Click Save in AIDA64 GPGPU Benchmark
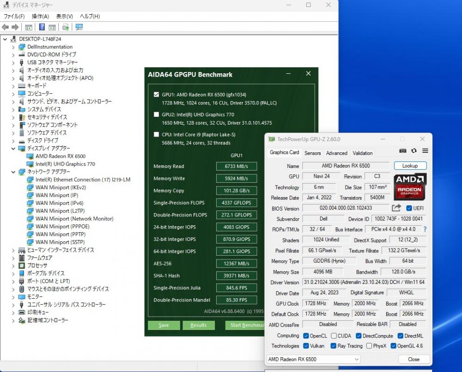Screen dimensions: 462x372 pos(164,325)
